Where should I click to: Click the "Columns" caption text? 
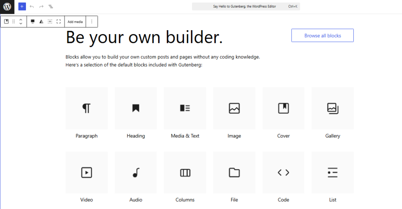coord(185,200)
